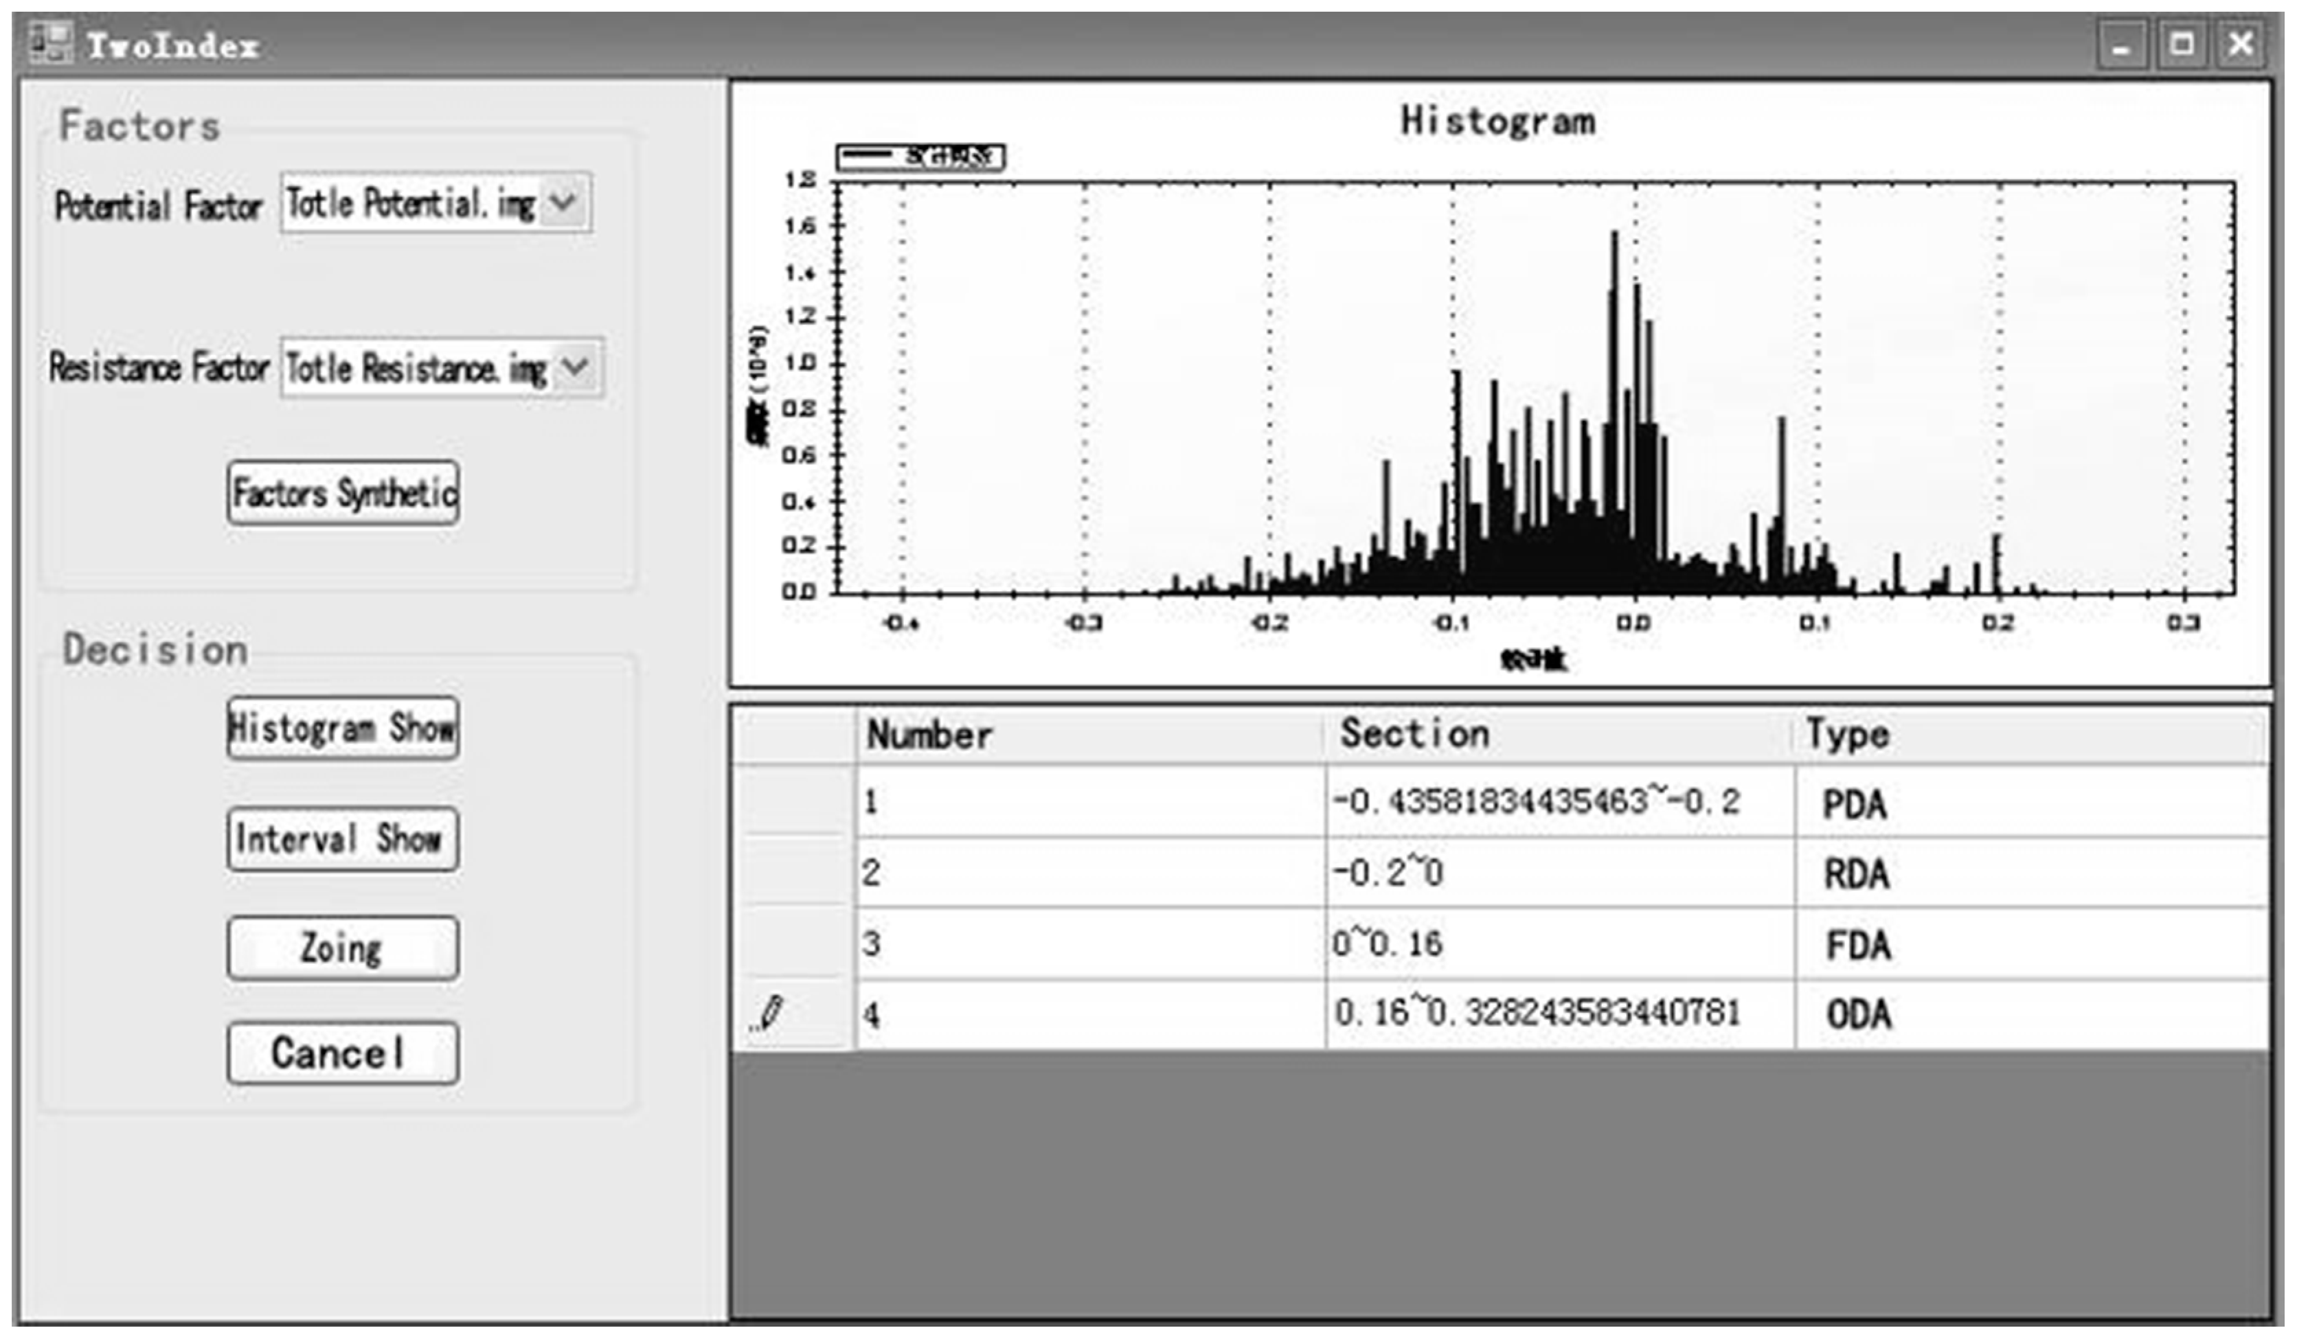Open the Resistance Factor dropdown arrow
2297x1339 pixels.
575,367
